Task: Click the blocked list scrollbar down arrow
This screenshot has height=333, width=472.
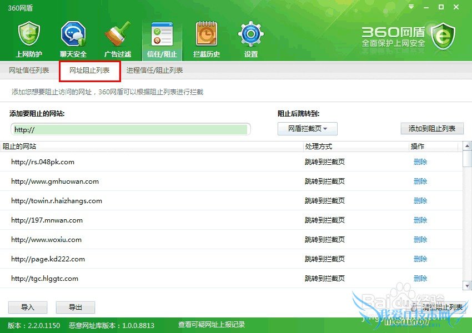Action: point(467,284)
